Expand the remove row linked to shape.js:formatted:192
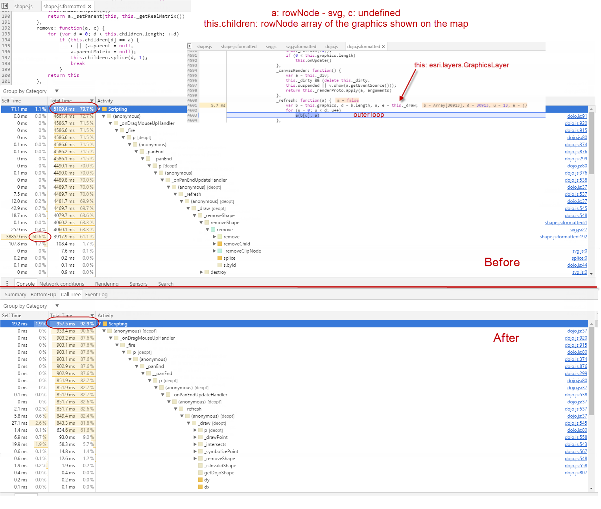 point(214,237)
